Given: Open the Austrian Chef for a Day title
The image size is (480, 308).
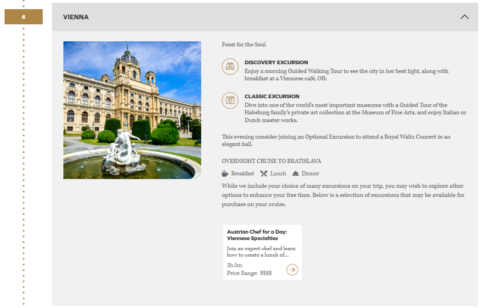Looking at the screenshot, I should (256, 235).
